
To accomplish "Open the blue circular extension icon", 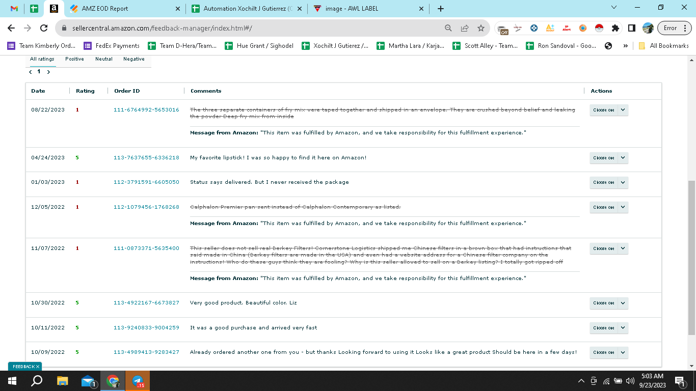I will point(534,28).
